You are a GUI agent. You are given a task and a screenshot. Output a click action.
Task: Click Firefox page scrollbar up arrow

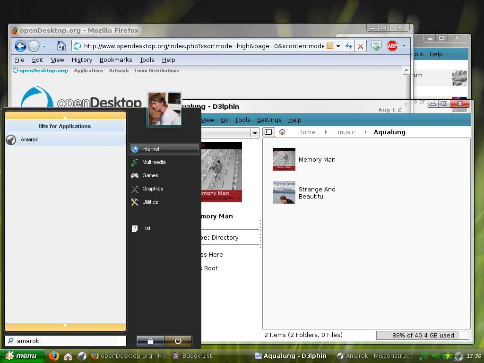pyautogui.click(x=406, y=70)
